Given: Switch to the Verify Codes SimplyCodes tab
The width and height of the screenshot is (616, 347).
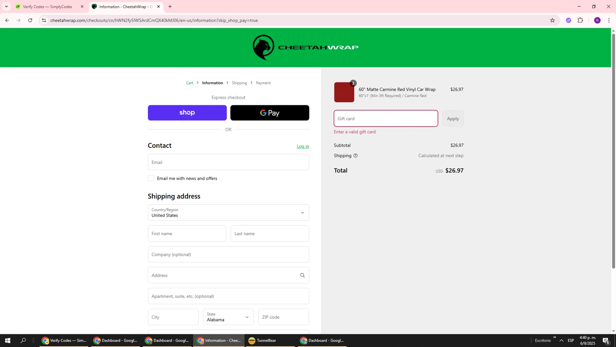Looking at the screenshot, I should coord(49,7).
